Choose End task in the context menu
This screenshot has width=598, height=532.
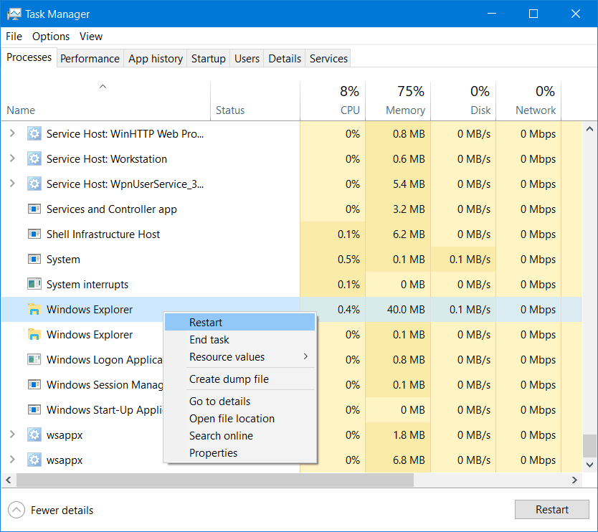pyautogui.click(x=240, y=340)
